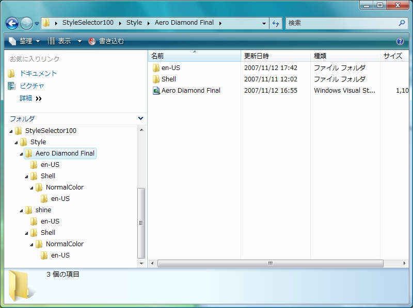Click the Aero Diamond Final file icon
Viewport: 413px width, 308px height.
pos(156,91)
